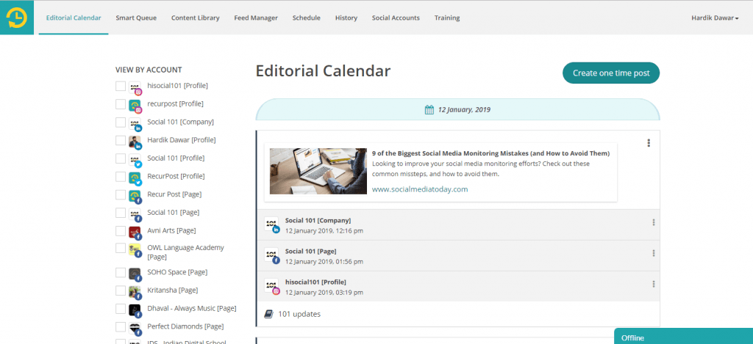Click the VIEW BY ACCOUNT heading
Image resolution: width=753 pixels, height=344 pixels.
coord(149,70)
